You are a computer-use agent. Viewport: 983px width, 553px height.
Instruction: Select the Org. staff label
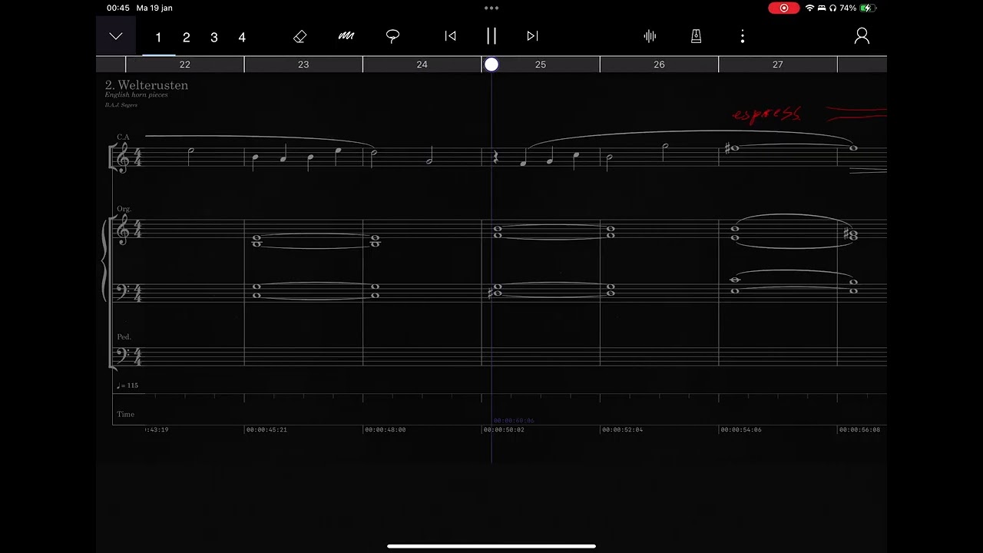click(124, 209)
